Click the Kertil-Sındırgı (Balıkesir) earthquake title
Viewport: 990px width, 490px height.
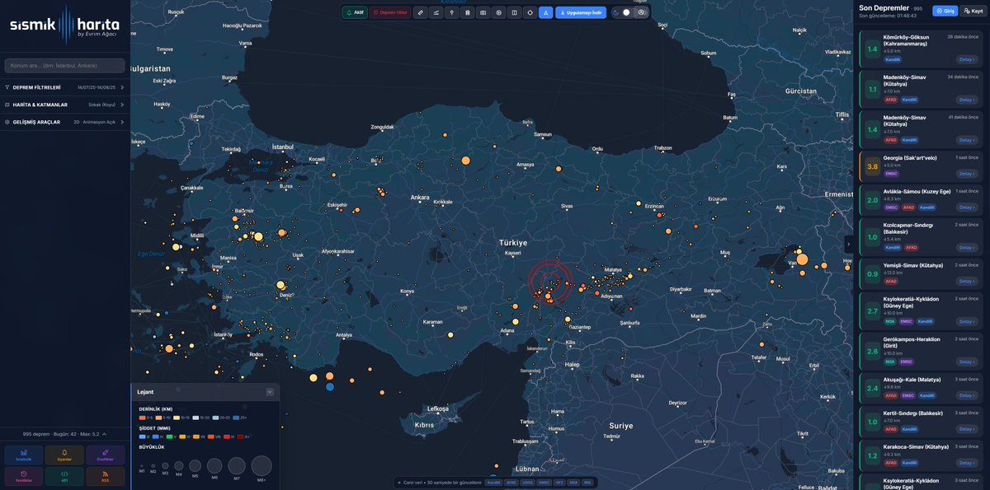pyautogui.click(x=913, y=413)
